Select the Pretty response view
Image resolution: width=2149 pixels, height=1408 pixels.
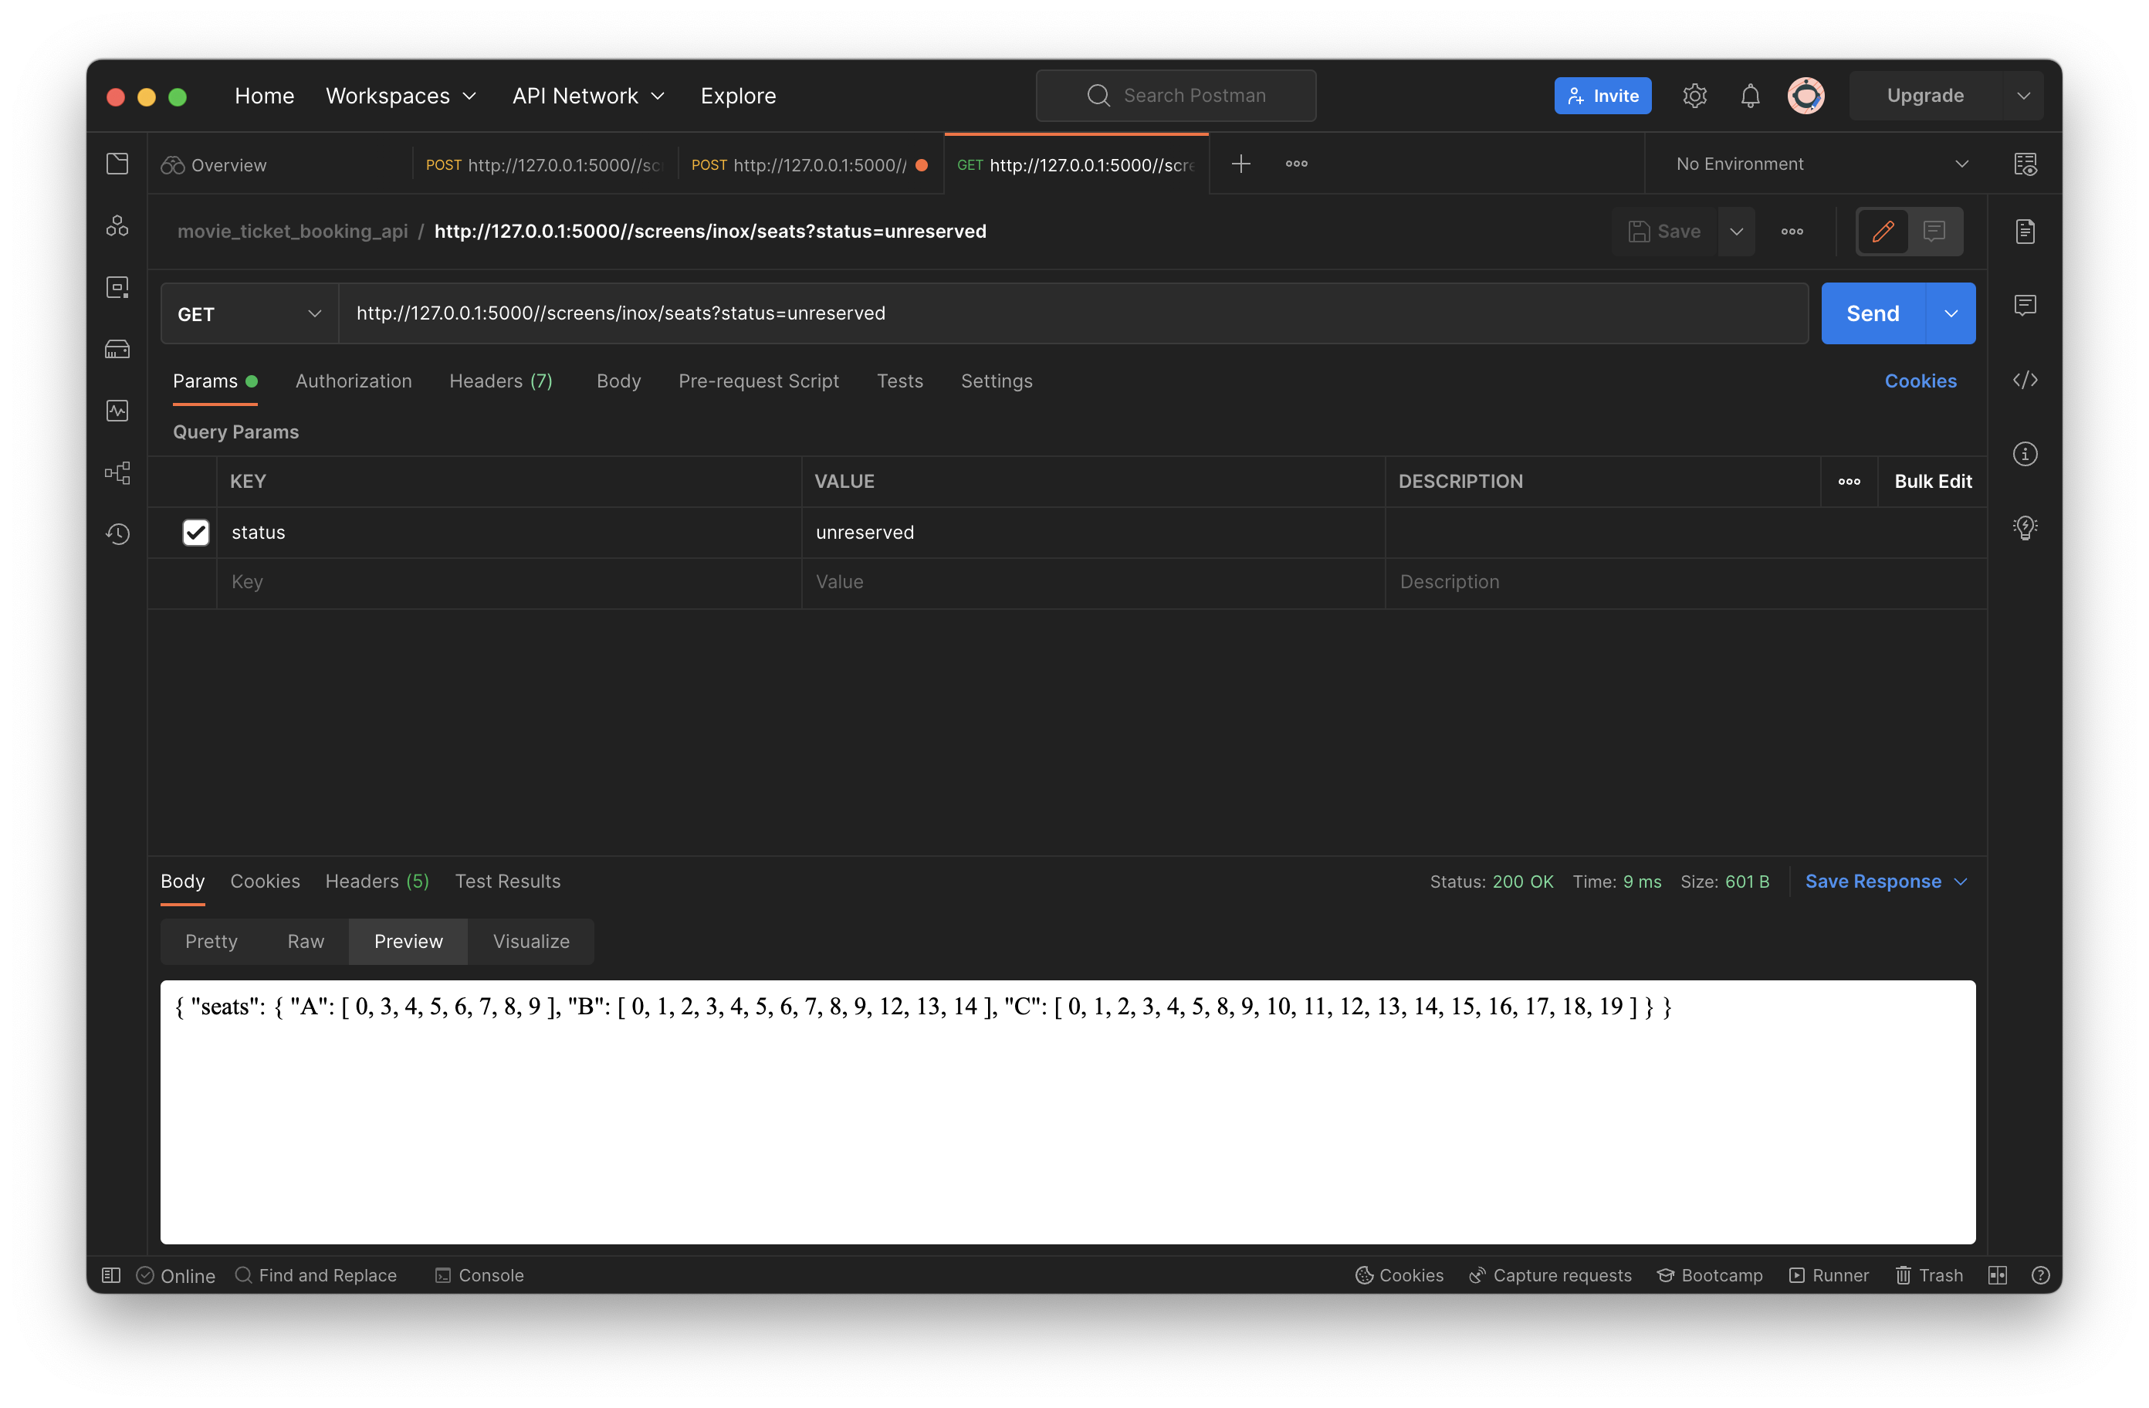tap(212, 942)
